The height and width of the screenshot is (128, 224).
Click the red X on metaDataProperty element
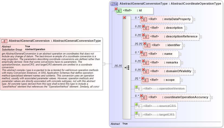141,17
